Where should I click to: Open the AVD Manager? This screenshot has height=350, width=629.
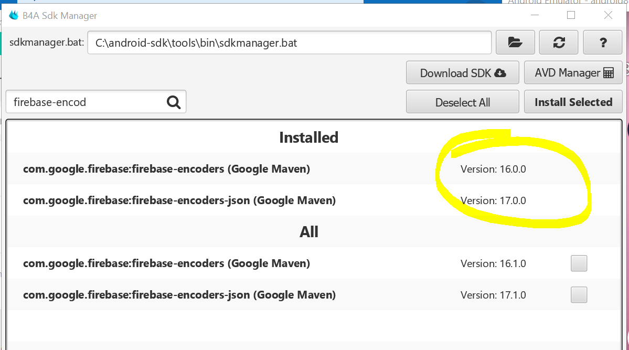point(573,73)
